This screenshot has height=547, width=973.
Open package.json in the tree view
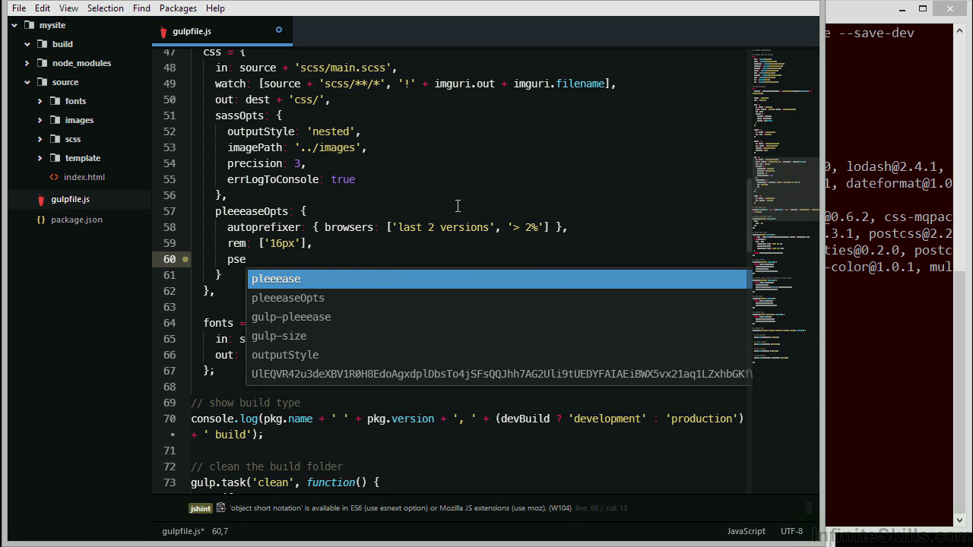coord(77,220)
